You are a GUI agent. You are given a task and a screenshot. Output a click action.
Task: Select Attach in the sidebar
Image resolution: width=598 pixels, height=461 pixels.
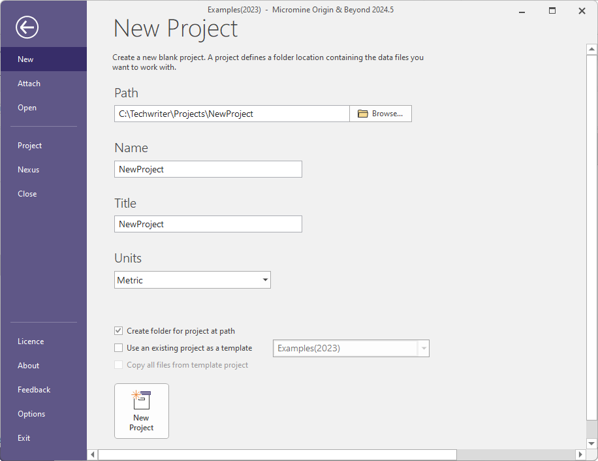click(x=29, y=83)
